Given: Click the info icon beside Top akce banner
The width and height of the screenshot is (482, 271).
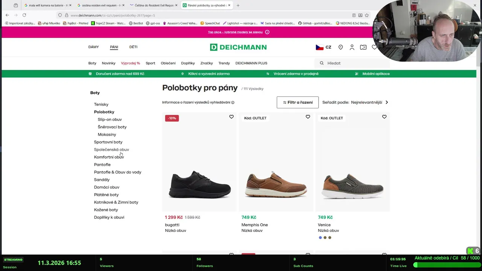Looking at the screenshot, I should tap(267, 32).
